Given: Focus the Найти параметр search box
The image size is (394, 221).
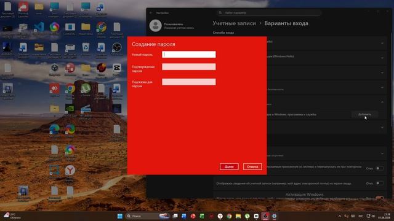Looking at the screenshot, I should coord(269,12).
